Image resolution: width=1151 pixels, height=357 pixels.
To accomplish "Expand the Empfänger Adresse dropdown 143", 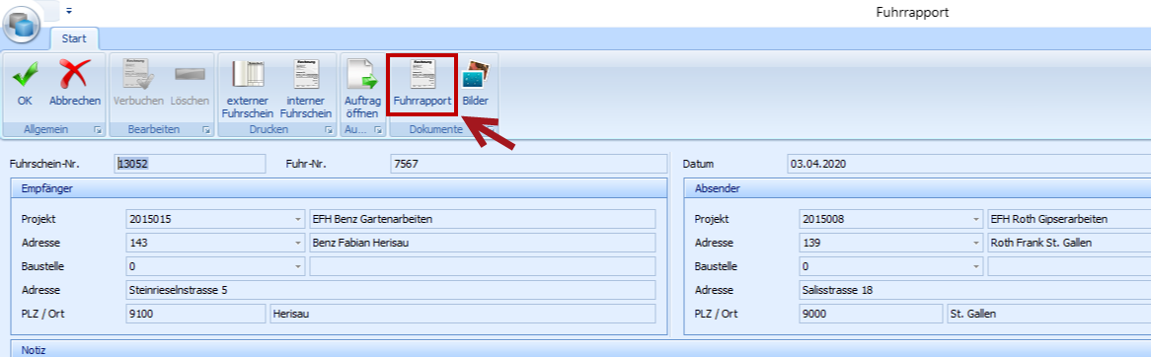I will 298,243.
